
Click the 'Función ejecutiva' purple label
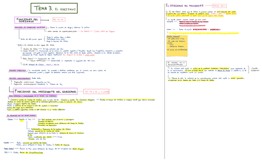[x=17, y=70]
